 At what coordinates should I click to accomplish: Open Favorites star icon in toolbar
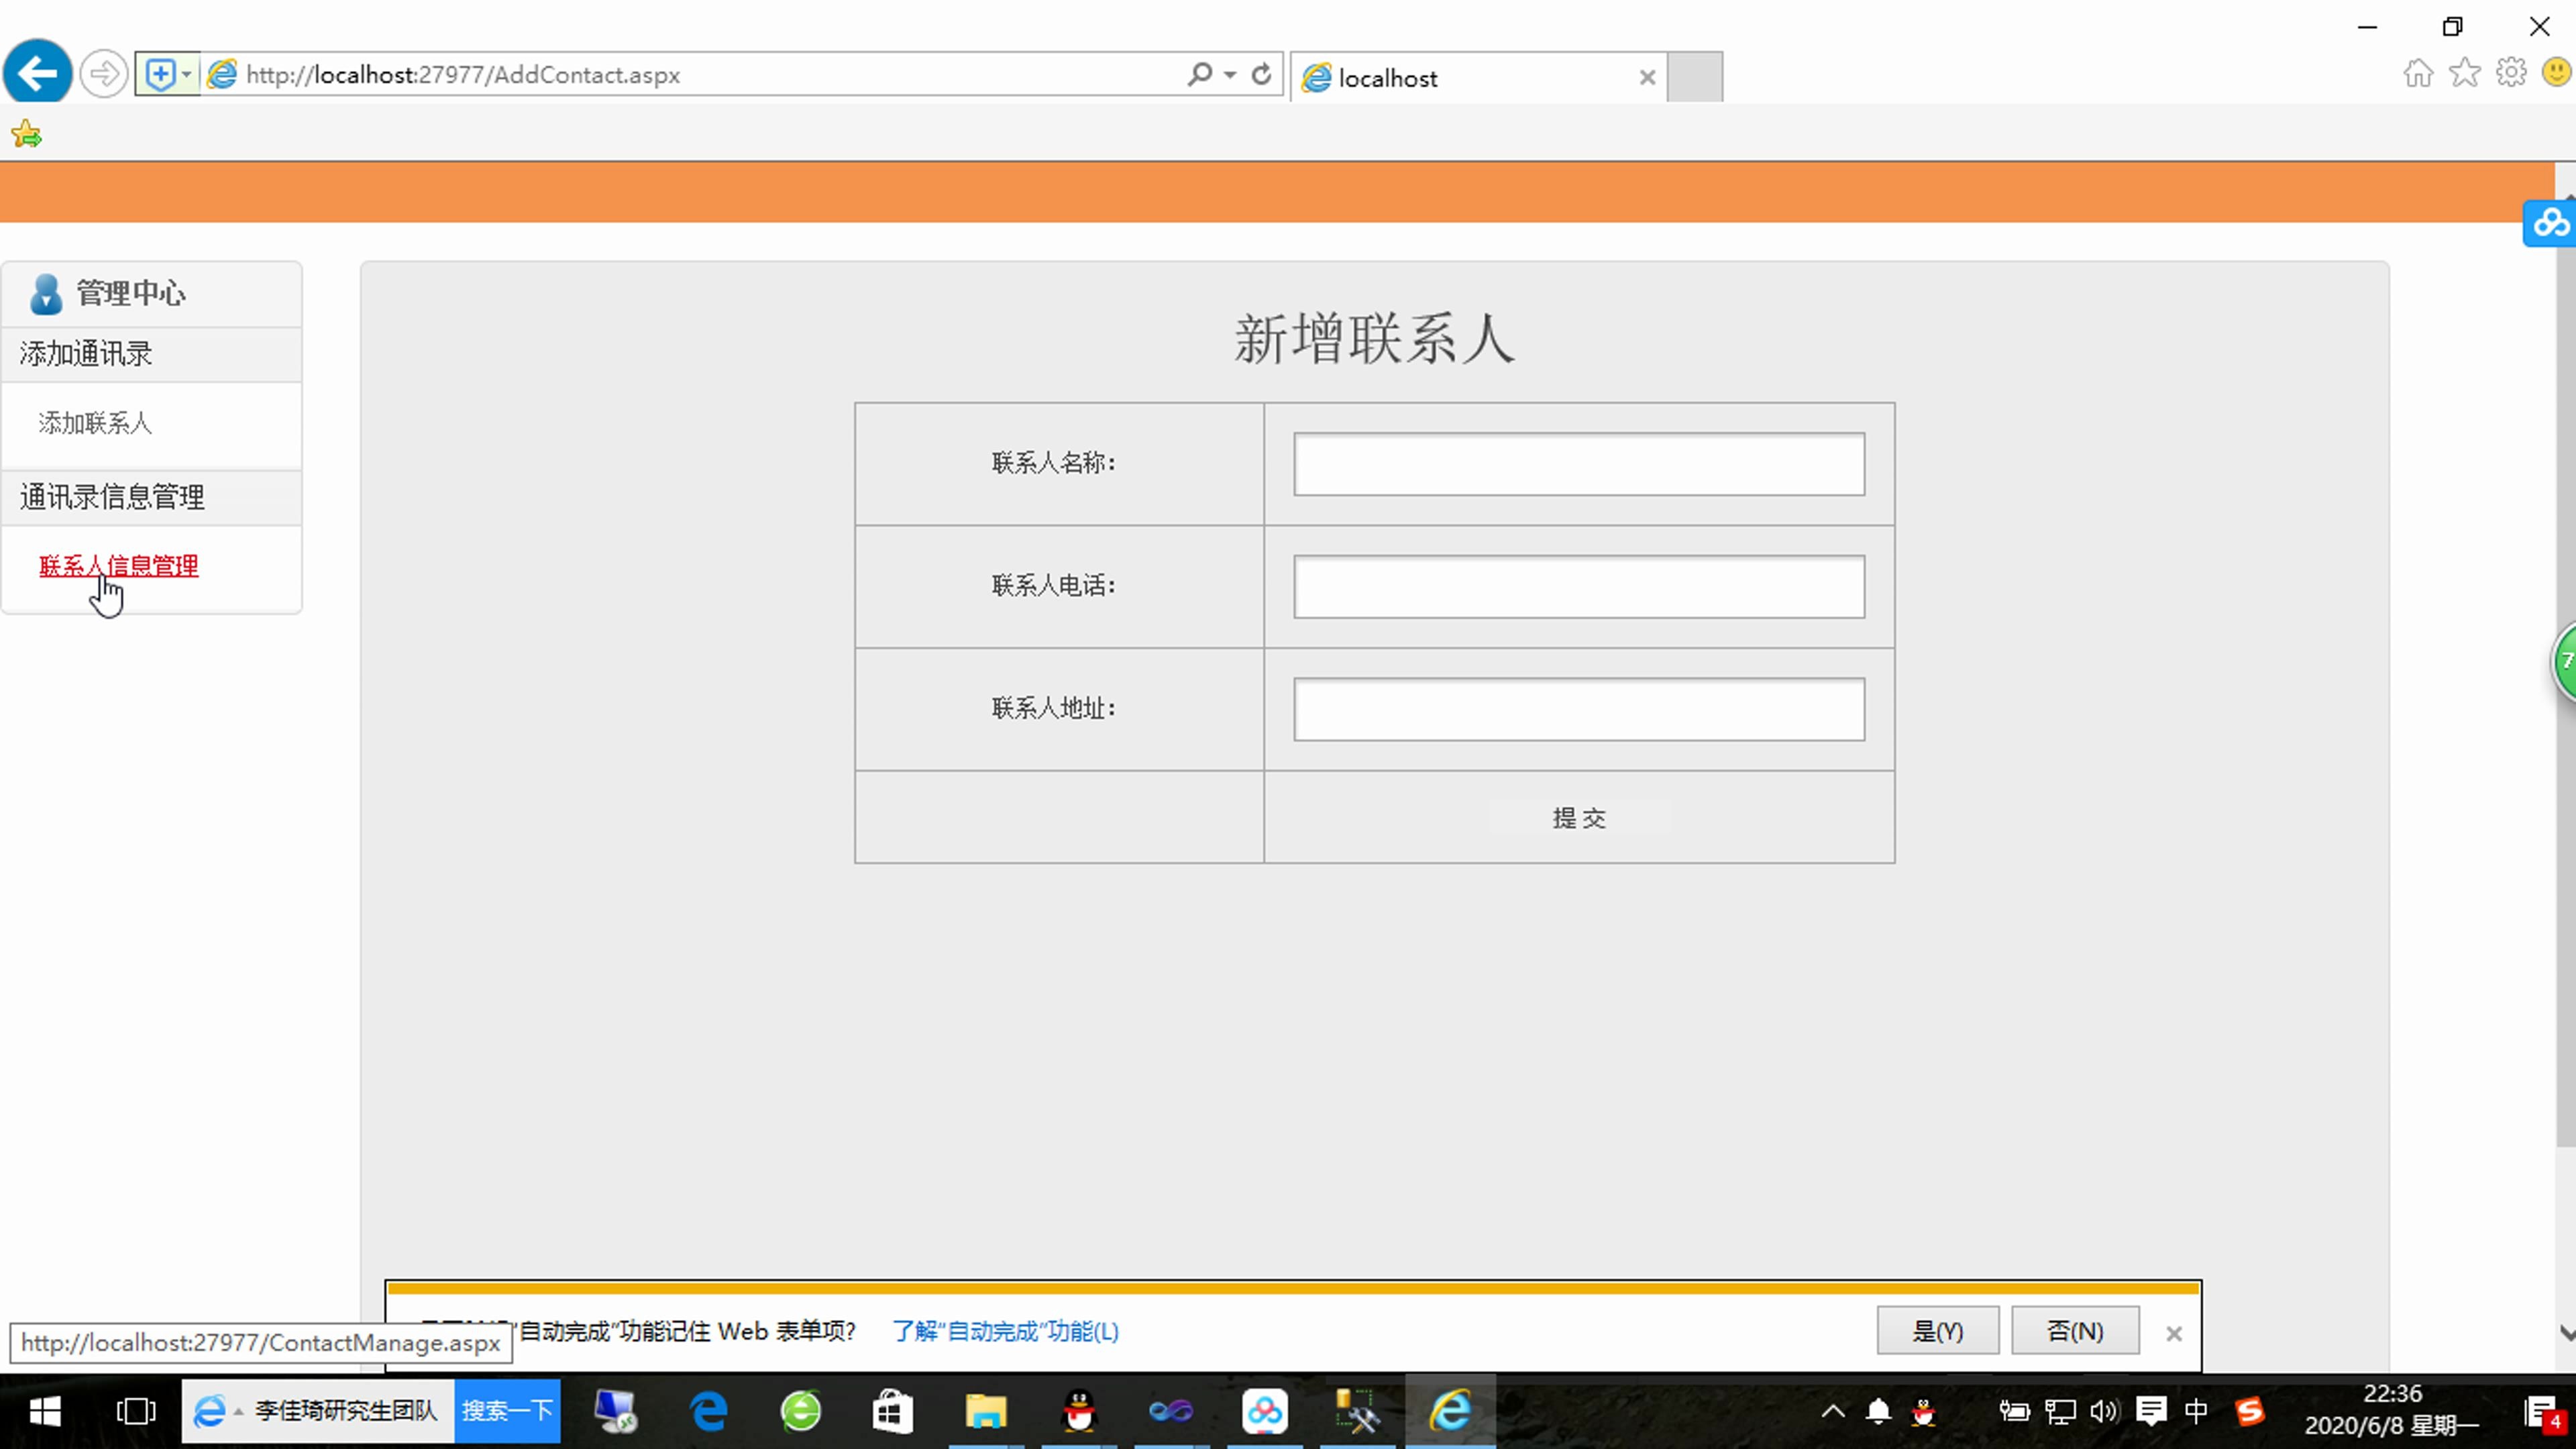click(2464, 73)
